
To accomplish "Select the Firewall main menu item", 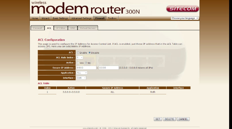I will click(x=100, y=18).
